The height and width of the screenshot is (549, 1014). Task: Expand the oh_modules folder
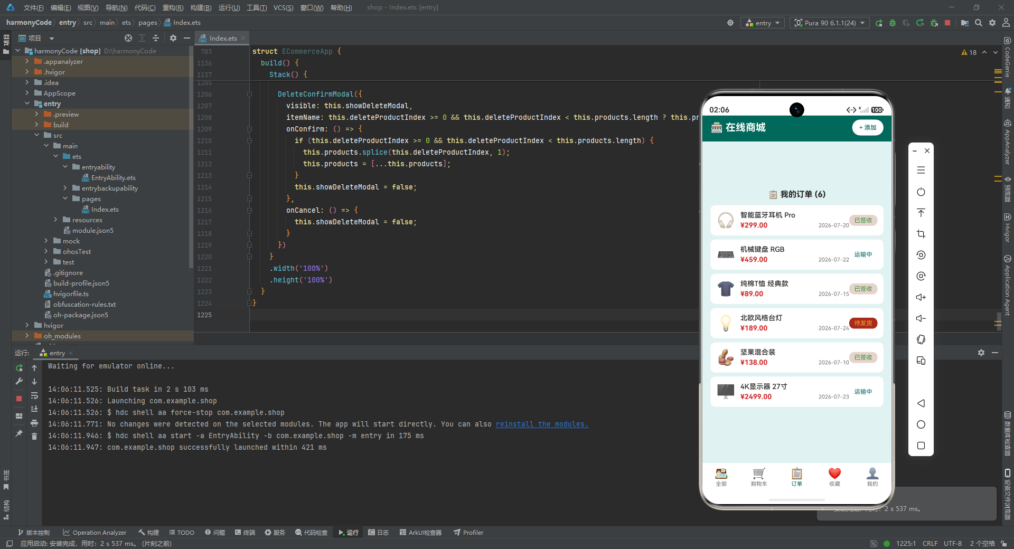pos(27,336)
